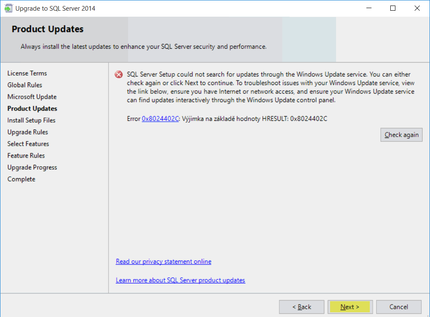Go back with the < Back button
Viewport: 430px width, 317px height.
(x=301, y=307)
